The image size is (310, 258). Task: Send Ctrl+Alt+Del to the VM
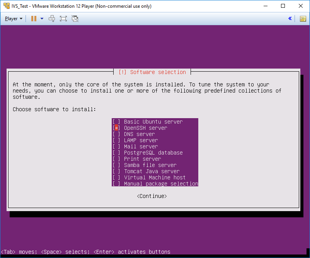[x=52, y=19]
